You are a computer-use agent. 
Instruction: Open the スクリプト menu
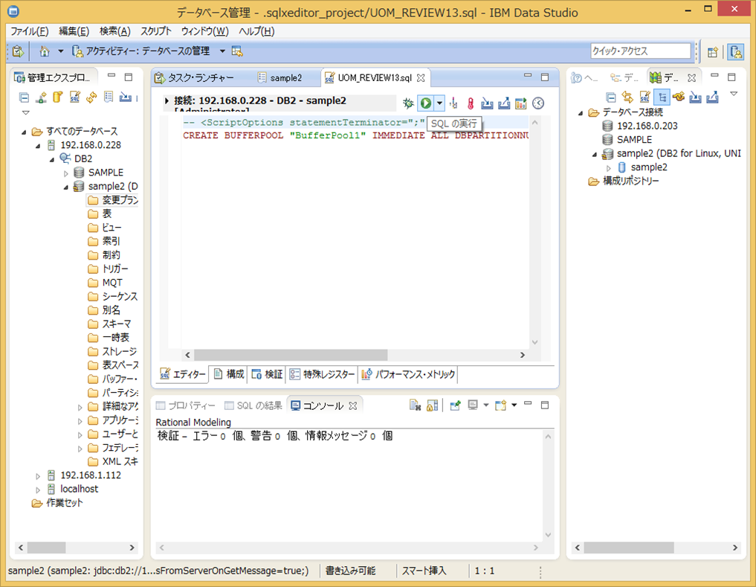pos(155,31)
